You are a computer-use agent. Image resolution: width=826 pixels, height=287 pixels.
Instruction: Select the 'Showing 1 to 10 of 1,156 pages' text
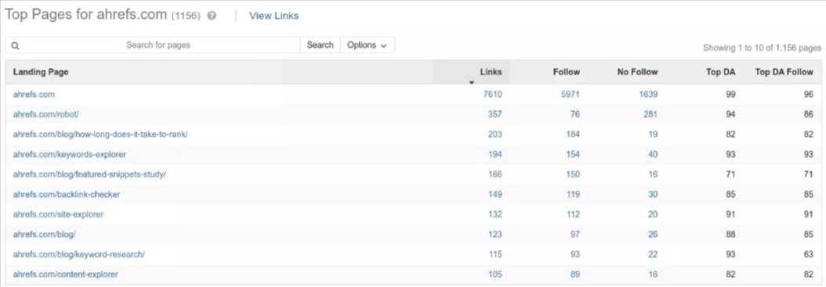(x=763, y=48)
